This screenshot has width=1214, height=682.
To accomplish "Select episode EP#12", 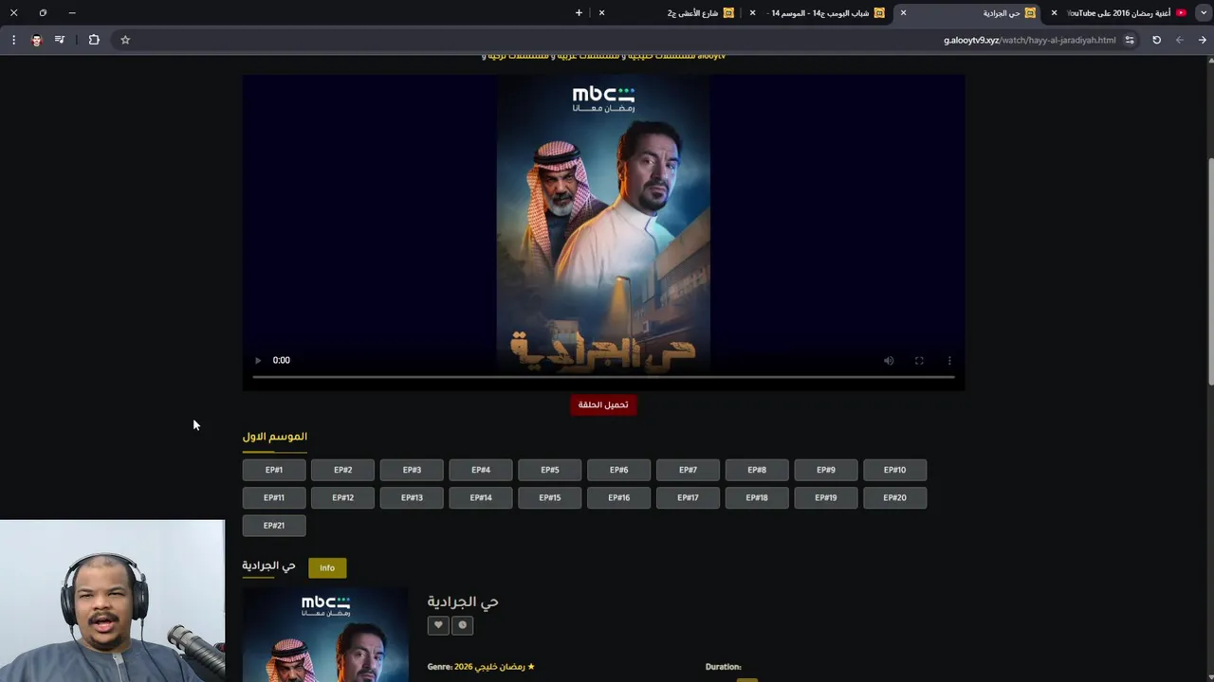I will [342, 497].
